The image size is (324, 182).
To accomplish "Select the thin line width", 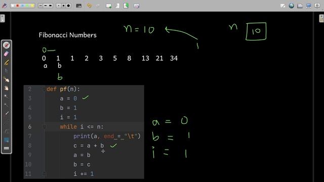I will coord(40,6).
